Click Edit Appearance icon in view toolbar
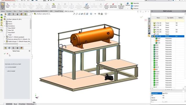 click(x=99, y=14)
